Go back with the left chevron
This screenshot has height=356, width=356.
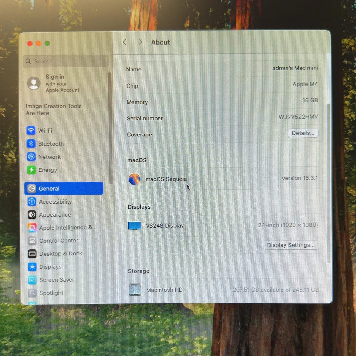coord(125,42)
